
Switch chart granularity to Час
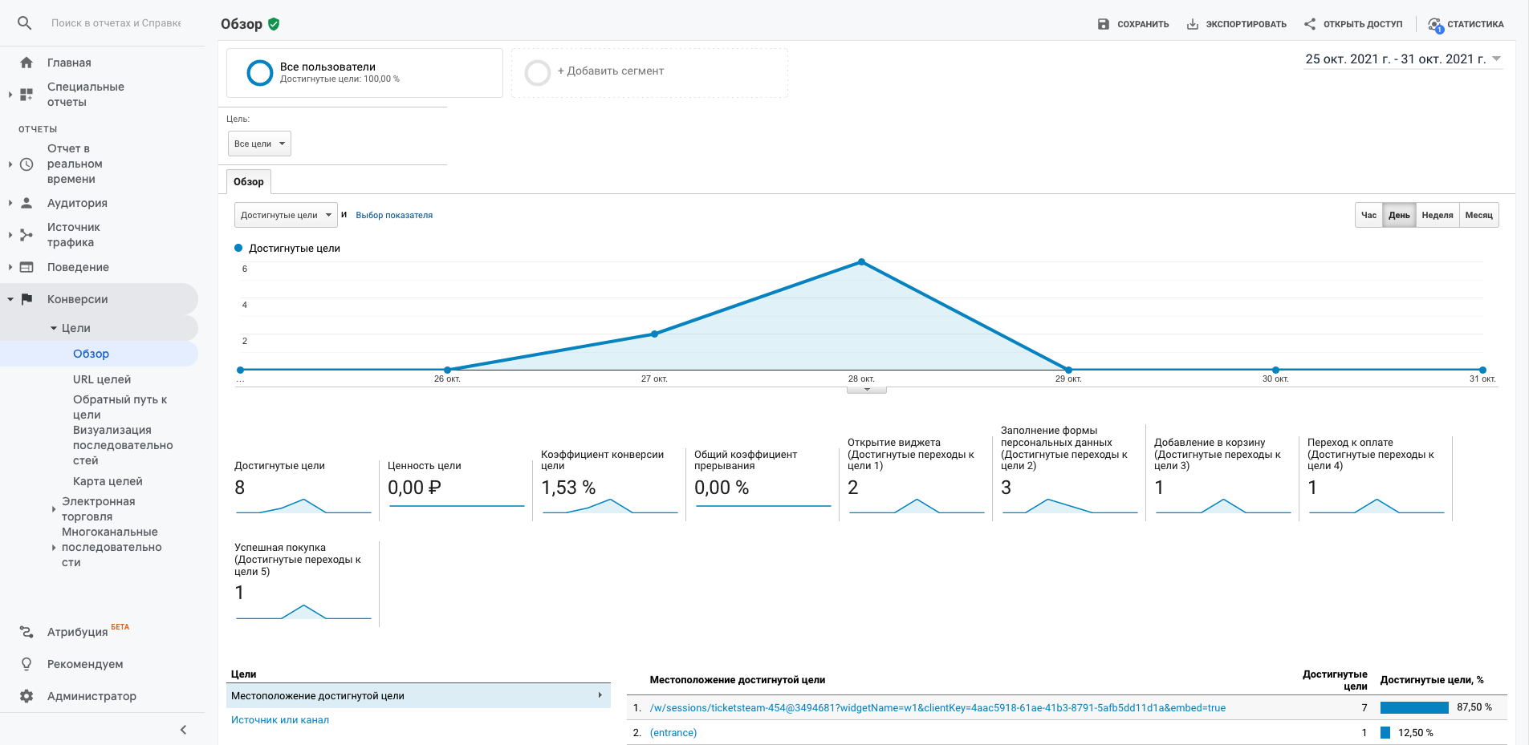pyautogui.click(x=1368, y=215)
